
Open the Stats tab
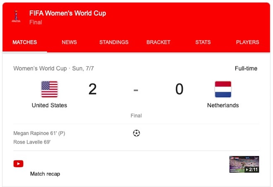coord(203,42)
